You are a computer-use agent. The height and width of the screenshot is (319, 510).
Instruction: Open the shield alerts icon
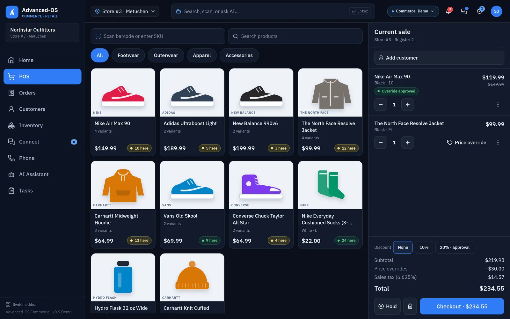coord(479,11)
